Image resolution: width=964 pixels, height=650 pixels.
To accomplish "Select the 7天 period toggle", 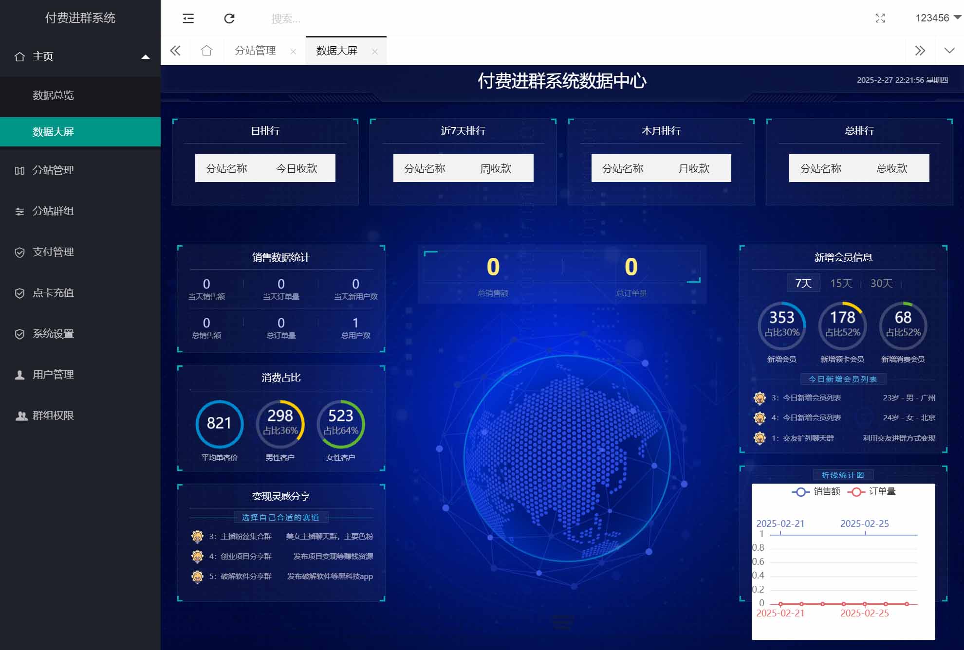I will coord(802,283).
